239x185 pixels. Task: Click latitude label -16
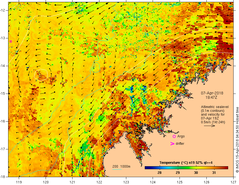coord(3,122)
